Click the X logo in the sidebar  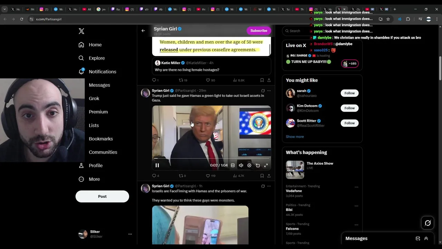tap(81, 31)
